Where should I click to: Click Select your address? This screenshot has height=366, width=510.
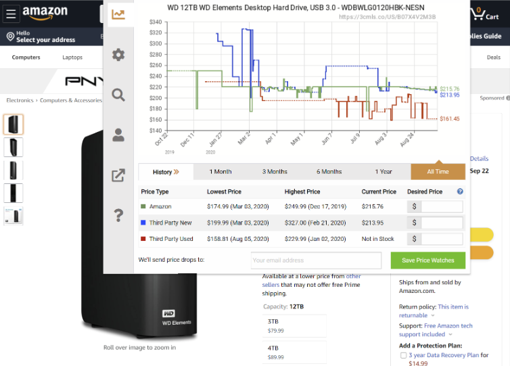click(45, 40)
